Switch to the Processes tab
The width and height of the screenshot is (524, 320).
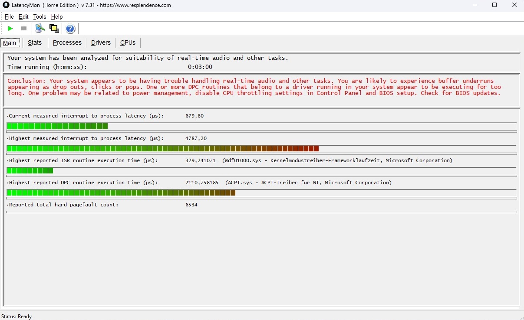coord(67,42)
